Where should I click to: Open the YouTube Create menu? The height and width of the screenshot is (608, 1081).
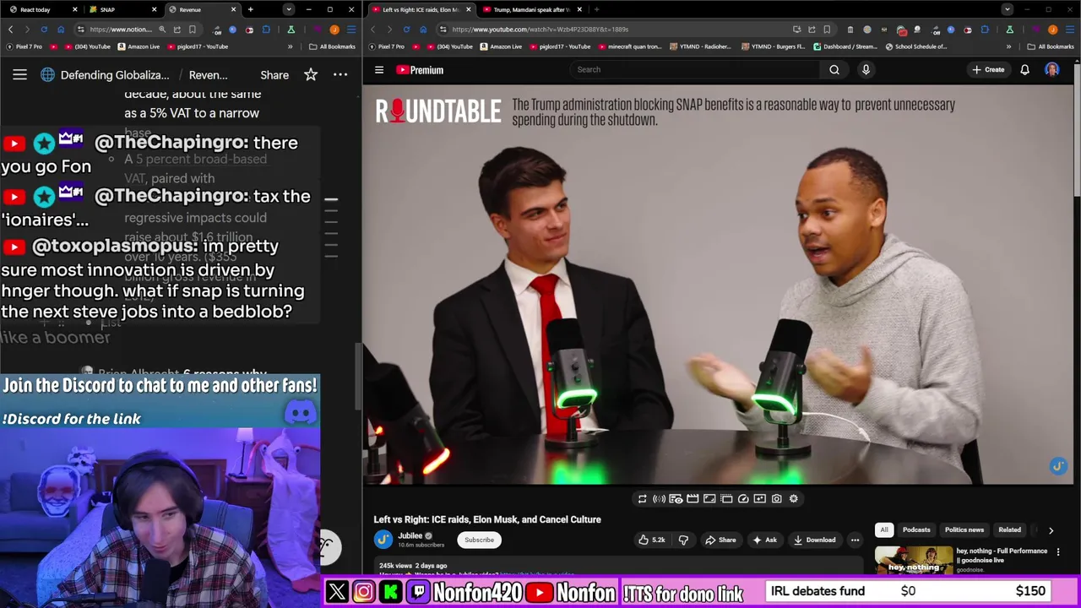[x=988, y=69]
